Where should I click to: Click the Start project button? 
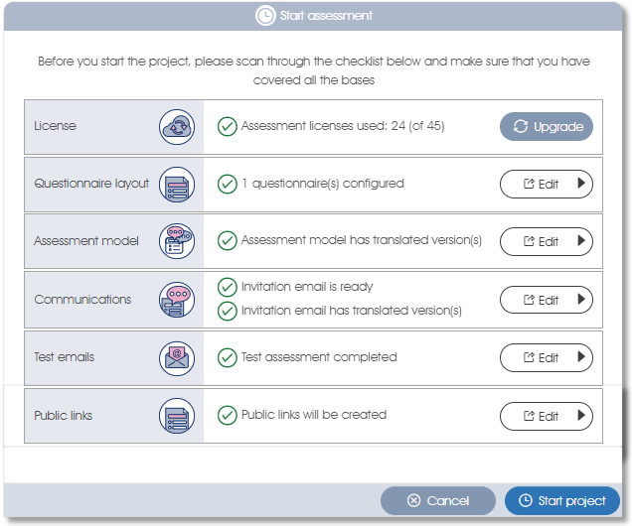pyautogui.click(x=561, y=500)
